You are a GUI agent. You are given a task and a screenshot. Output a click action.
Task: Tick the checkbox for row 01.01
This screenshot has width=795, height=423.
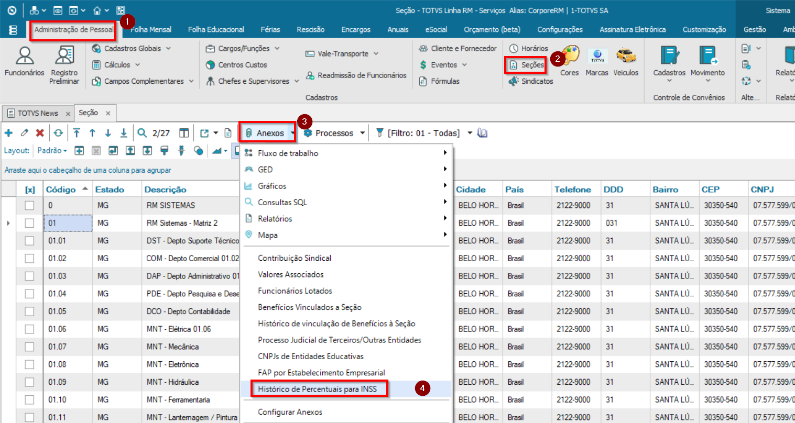(x=29, y=241)
